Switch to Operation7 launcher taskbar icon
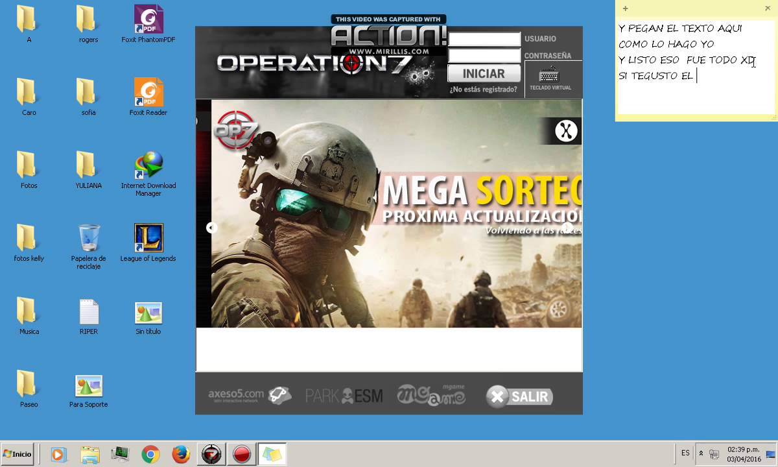The image size is (778, 467). pyautogui.click(x=211, y=455)
